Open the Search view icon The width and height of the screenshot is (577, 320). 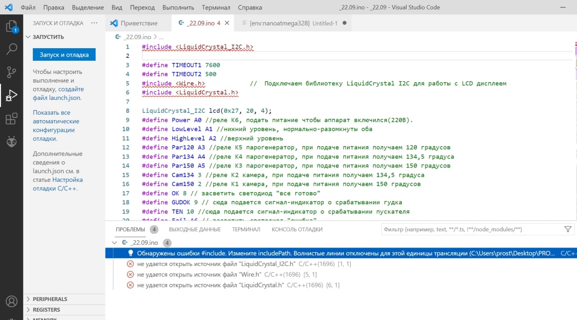[11, 49]
